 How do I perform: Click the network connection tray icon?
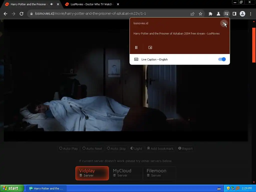(x=233, y=188)
